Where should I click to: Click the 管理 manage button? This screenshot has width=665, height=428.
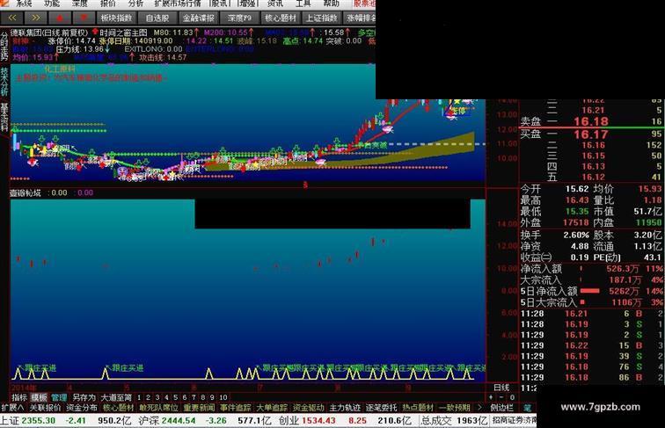click(x=59, y=397)
